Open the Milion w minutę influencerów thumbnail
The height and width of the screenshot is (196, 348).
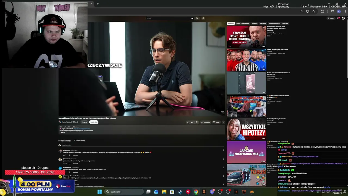(x=246, y=60)
